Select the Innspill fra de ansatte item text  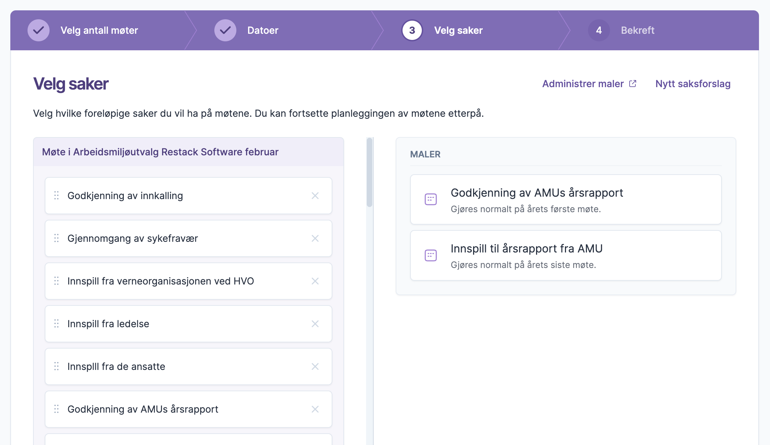116,366
